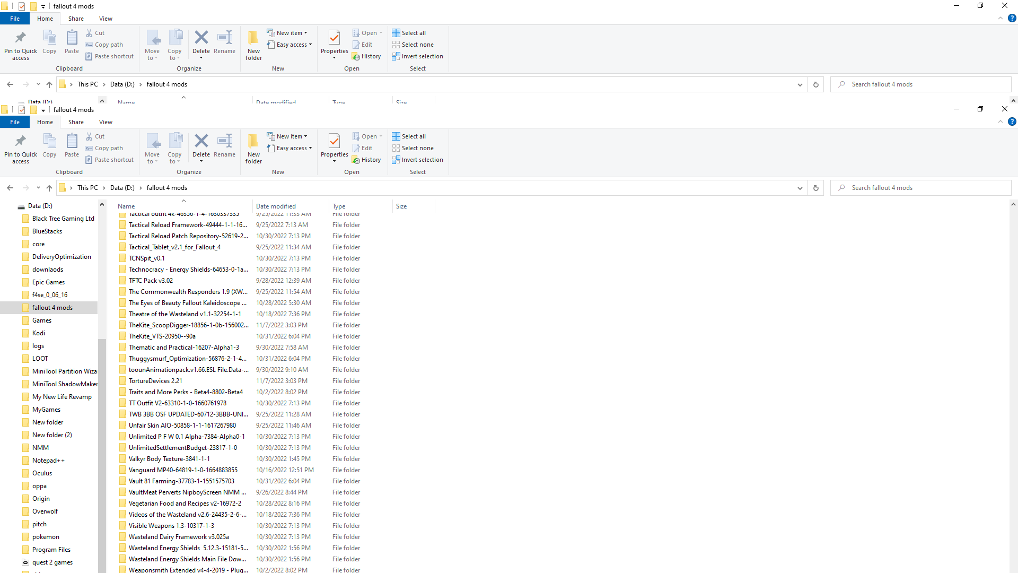This screenshot has height=573, width=1018.
Task: Click the Delete icon in lower window ribbon
Action: (x=201, y=148)
